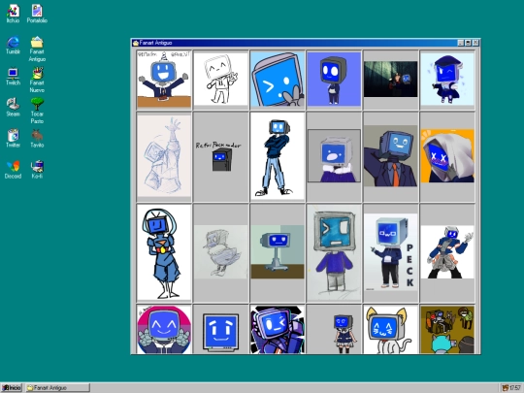Open the Fanart Antiguo desktop folder
This screenshot has height=393, width=524.
coord(37,49)
